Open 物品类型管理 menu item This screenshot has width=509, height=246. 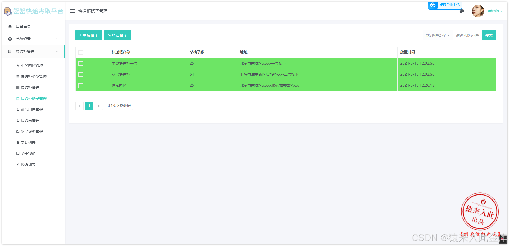click(x=32, y=132)
